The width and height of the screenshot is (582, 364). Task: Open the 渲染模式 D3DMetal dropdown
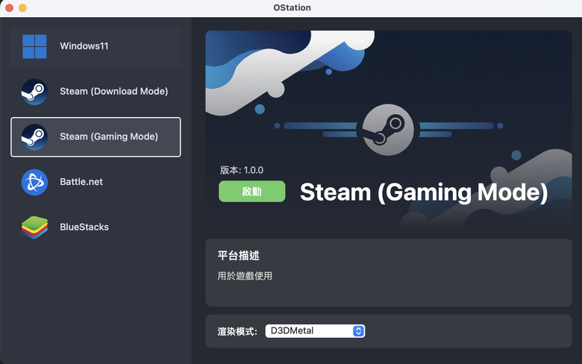(315, 331)
